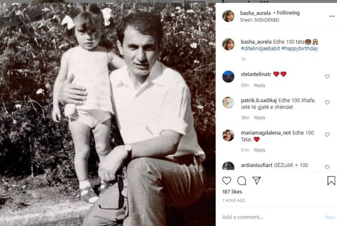
Task: Like patrik.b.sadikaj's comment heart
Action: [x=327, y=102]
